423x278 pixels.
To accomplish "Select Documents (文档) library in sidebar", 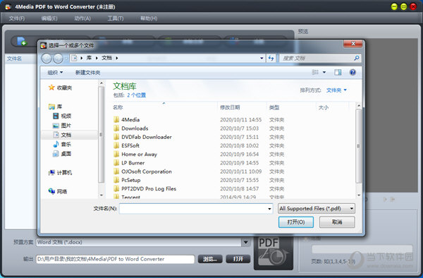I will (x=62, y=135).
